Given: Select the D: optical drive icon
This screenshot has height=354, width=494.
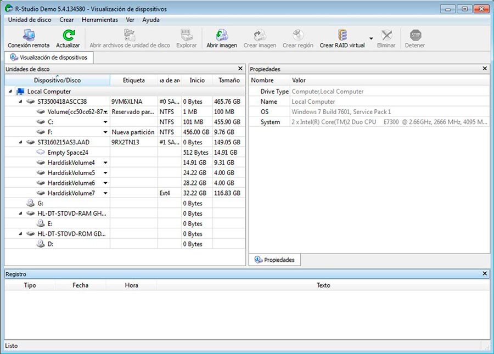Looking at the screenshot, I should pos(41,244).
